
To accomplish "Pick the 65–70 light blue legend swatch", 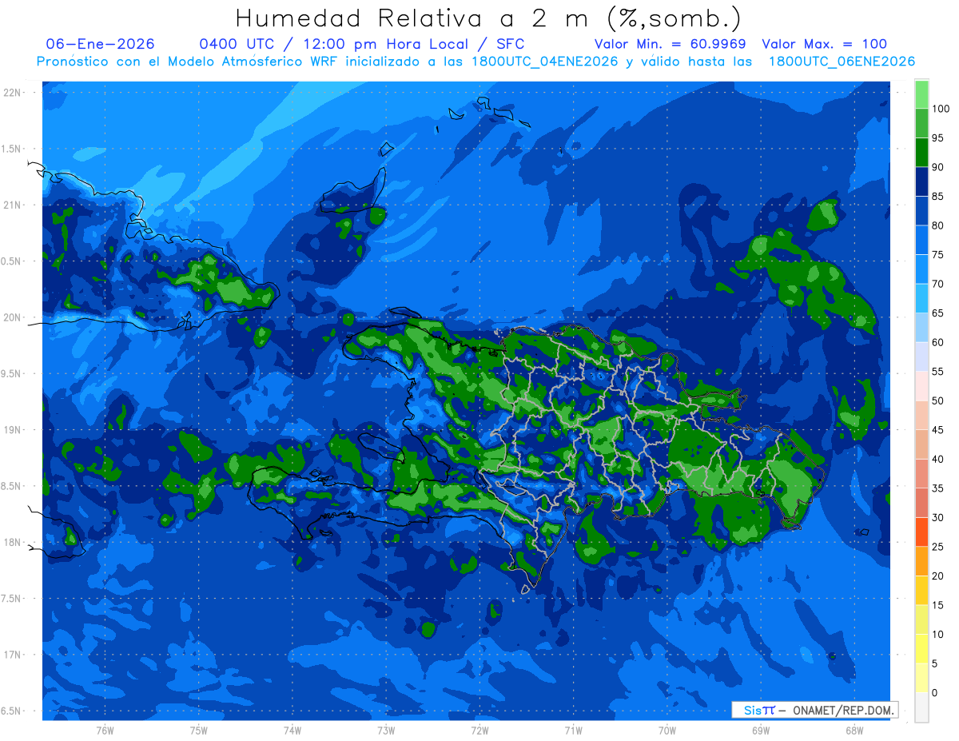I will point(921,298).
